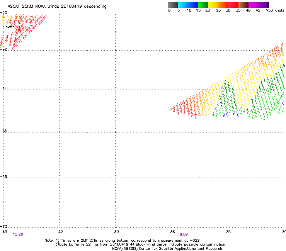Click the "15" label under the color bar
Viewport: 286px width, 251px height.
198,10
